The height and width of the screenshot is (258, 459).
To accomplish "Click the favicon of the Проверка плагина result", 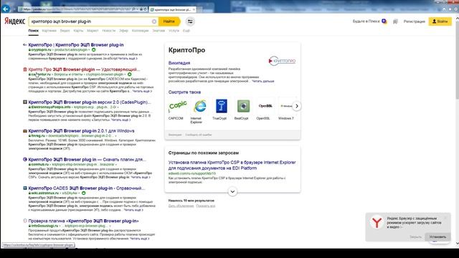I will [x=25, y=221].
